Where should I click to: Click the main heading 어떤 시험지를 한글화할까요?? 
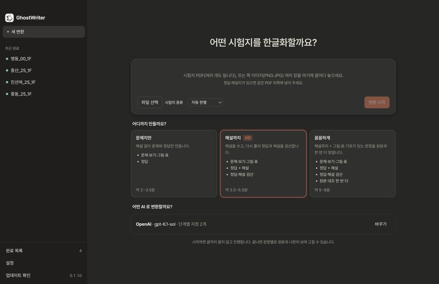coord(263,42)
